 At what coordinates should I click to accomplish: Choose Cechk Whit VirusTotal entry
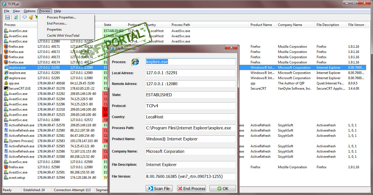[x=66, y=36]
